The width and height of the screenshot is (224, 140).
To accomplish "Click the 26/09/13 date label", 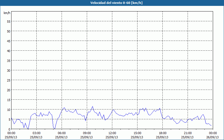I will (213, 137).
